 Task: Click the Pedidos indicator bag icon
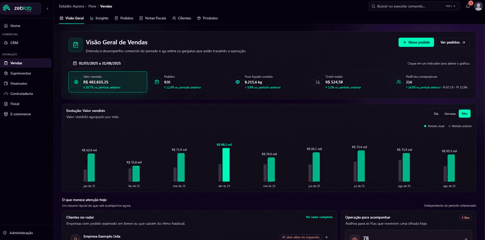point(157,82)
